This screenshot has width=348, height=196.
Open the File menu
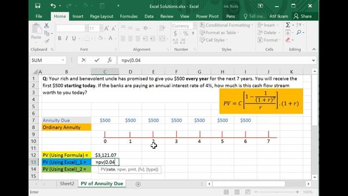tap(39, 16)
